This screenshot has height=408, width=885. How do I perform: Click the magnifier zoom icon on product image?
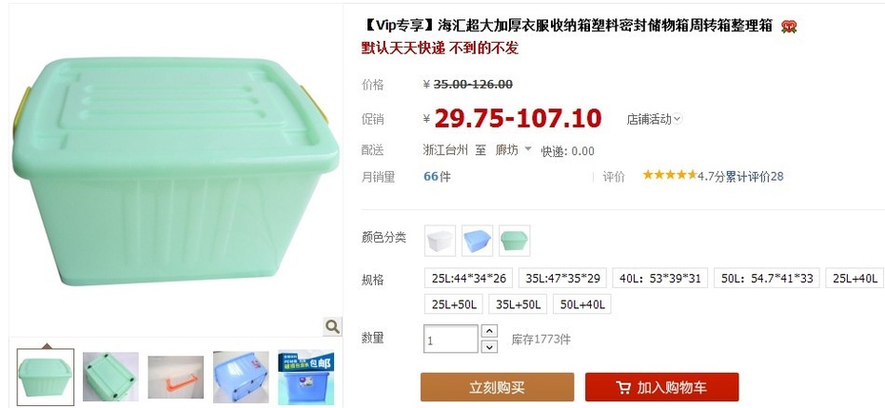pos(332,325)
